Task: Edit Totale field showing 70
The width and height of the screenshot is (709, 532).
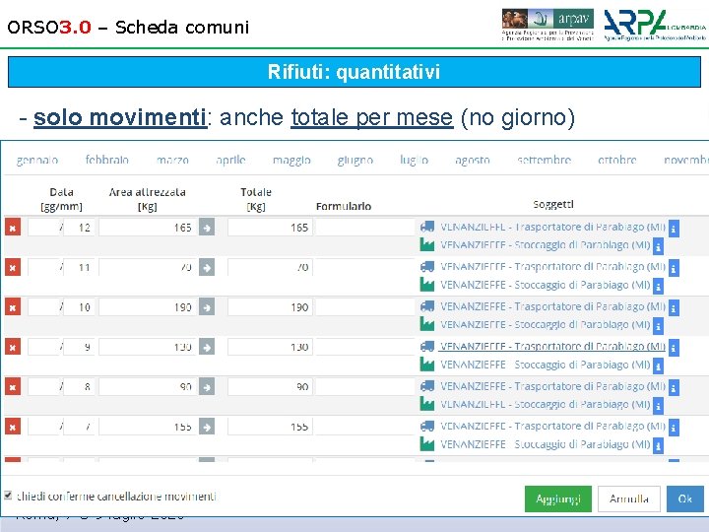Action: 270,267
